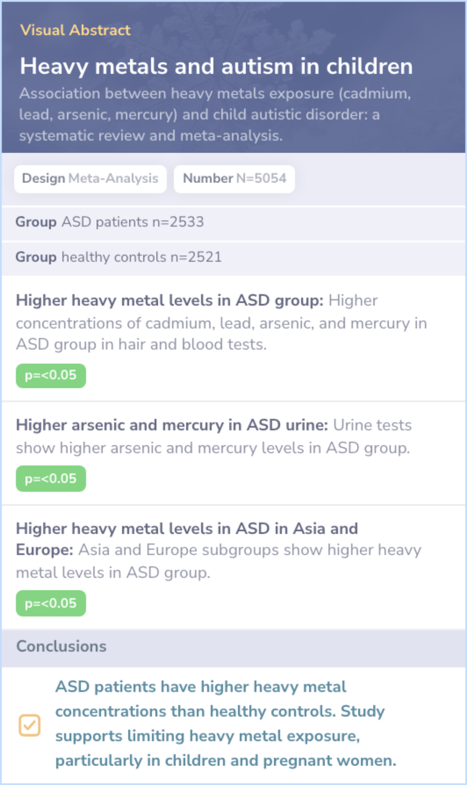The image size is (467, 785).
Task: Select the Number N=5054 badge
Action: (234, 179)
